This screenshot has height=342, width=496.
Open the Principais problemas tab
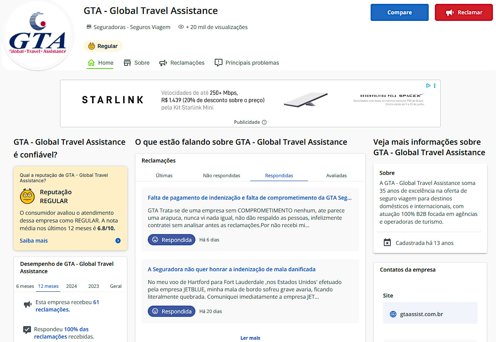pos(247,63)
